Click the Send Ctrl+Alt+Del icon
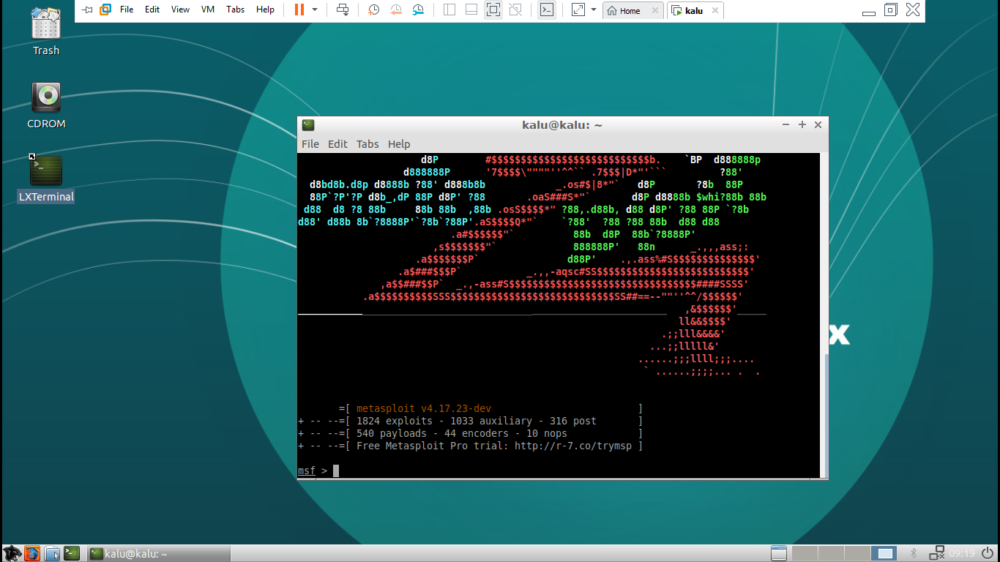The image size is (1000, 562). click(x=342, y=10)
